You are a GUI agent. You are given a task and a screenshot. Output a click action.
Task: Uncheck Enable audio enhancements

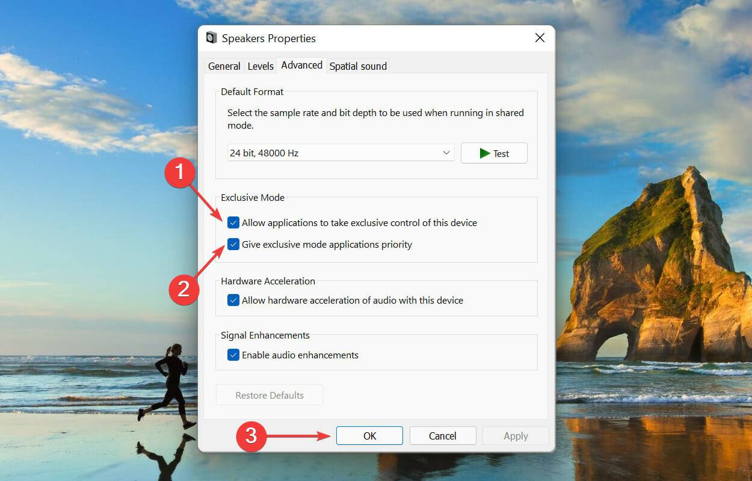pos(233,355)
